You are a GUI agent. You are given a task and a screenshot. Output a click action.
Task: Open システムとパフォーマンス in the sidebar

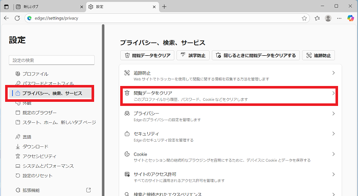click(44, 166)
